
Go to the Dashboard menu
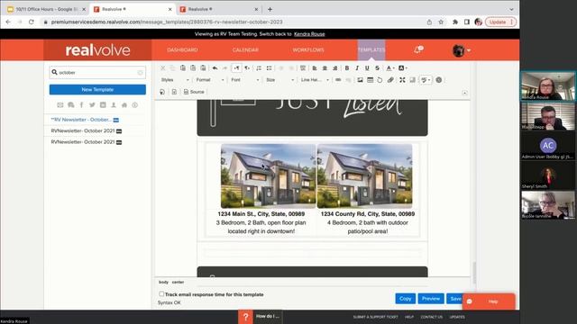point(182,49)
